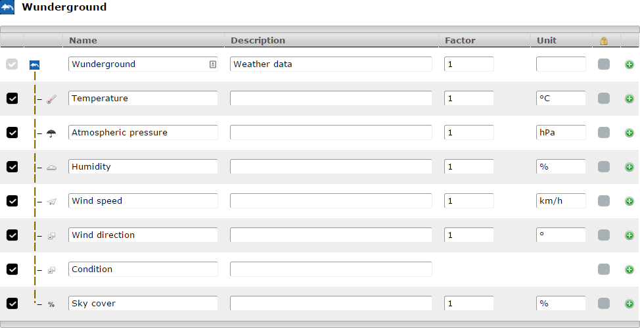Toggle the lock box on Wunderground row
Viewport: 640px width, 328px height.
point(604,64)
